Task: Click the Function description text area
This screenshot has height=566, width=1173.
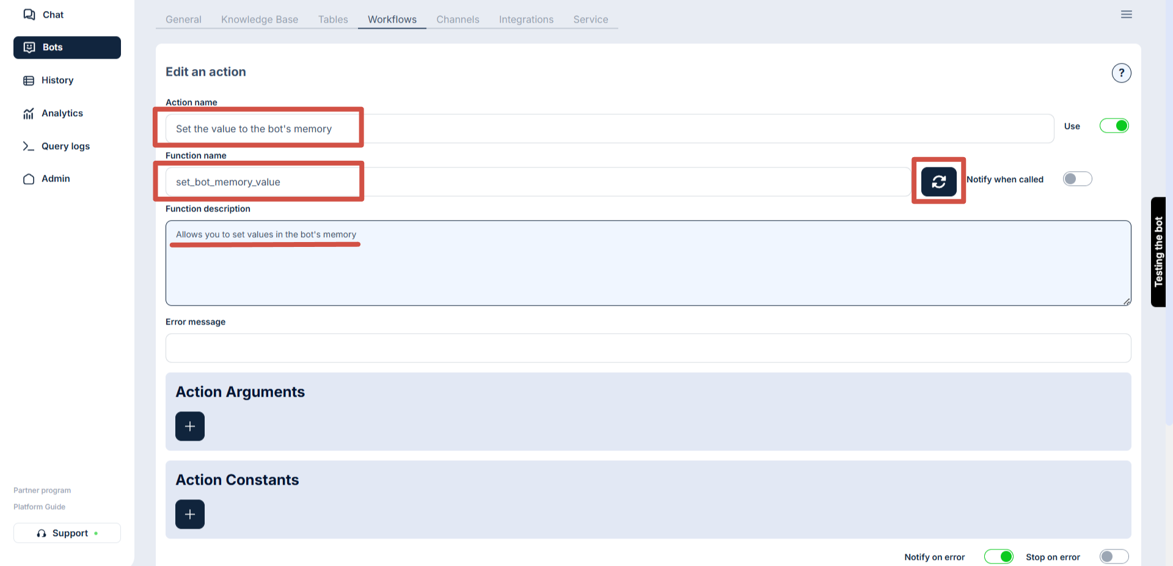Action: 648,269
